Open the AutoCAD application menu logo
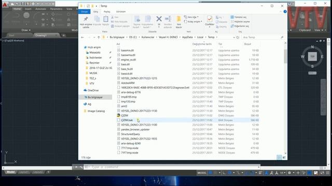The image size is (332, 186). pyautogui.click(x=5, y=4)
